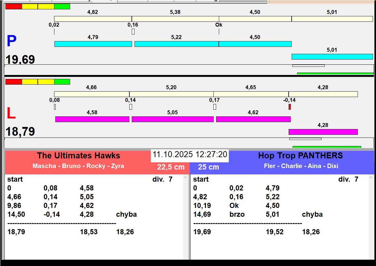Click the scroll up arrow in Hawks results
The height and width of the screenshot is (266, 376).
pos(186,178)
